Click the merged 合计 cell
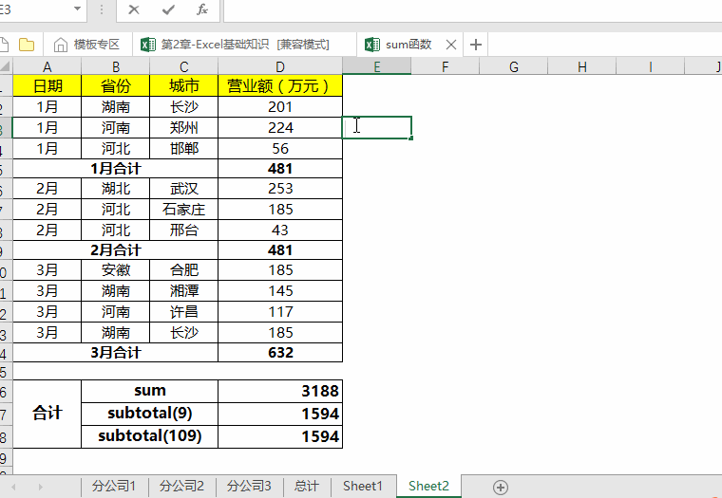 pyautogui.click(x=47, y=414)
